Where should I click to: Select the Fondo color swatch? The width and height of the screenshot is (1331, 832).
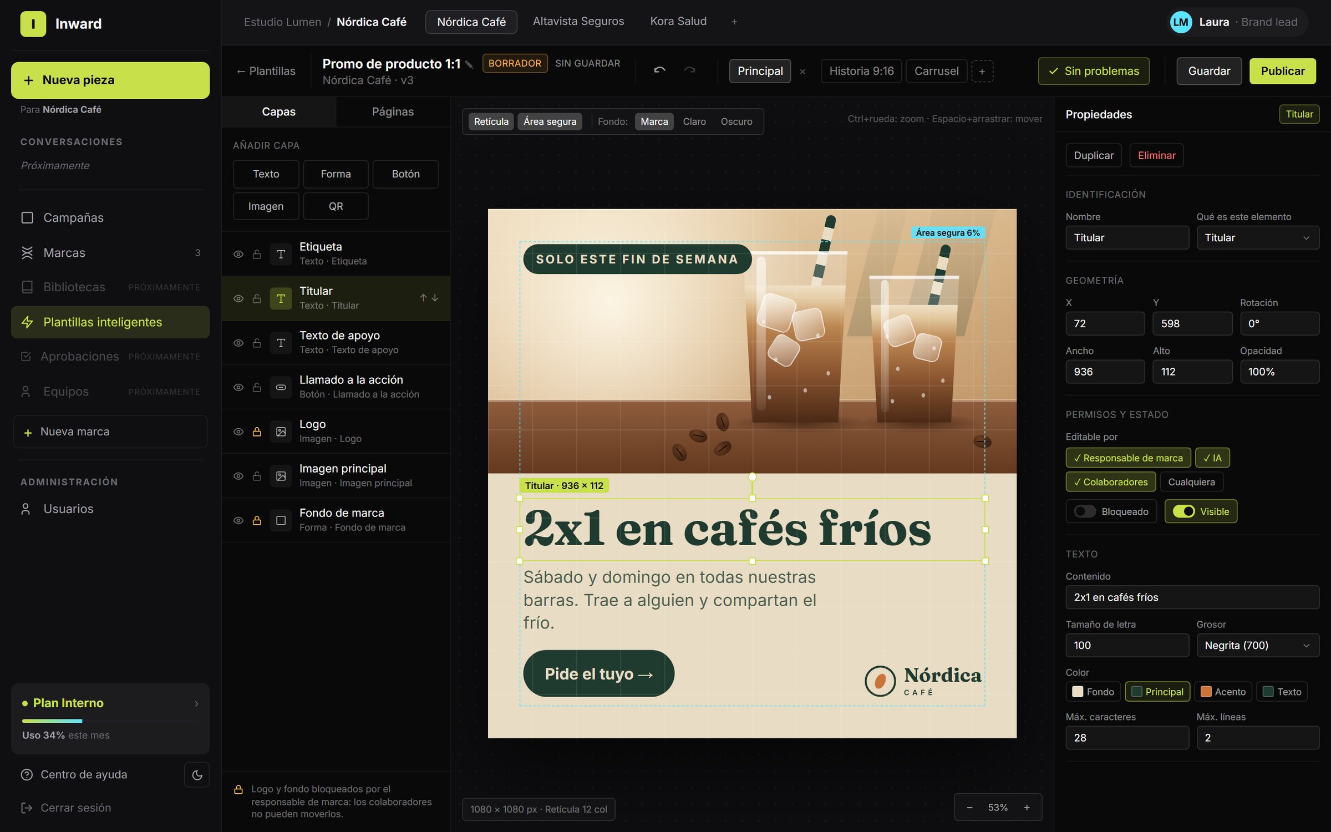[x=1093, y=692]
